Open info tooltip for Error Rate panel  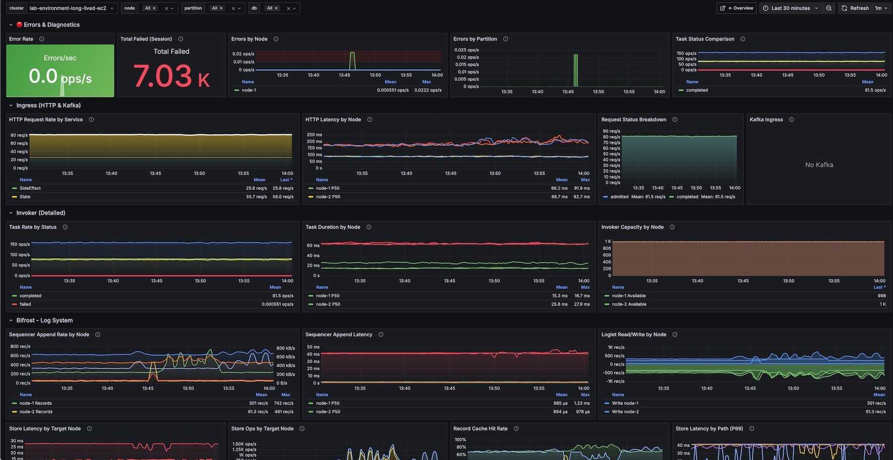42,39
